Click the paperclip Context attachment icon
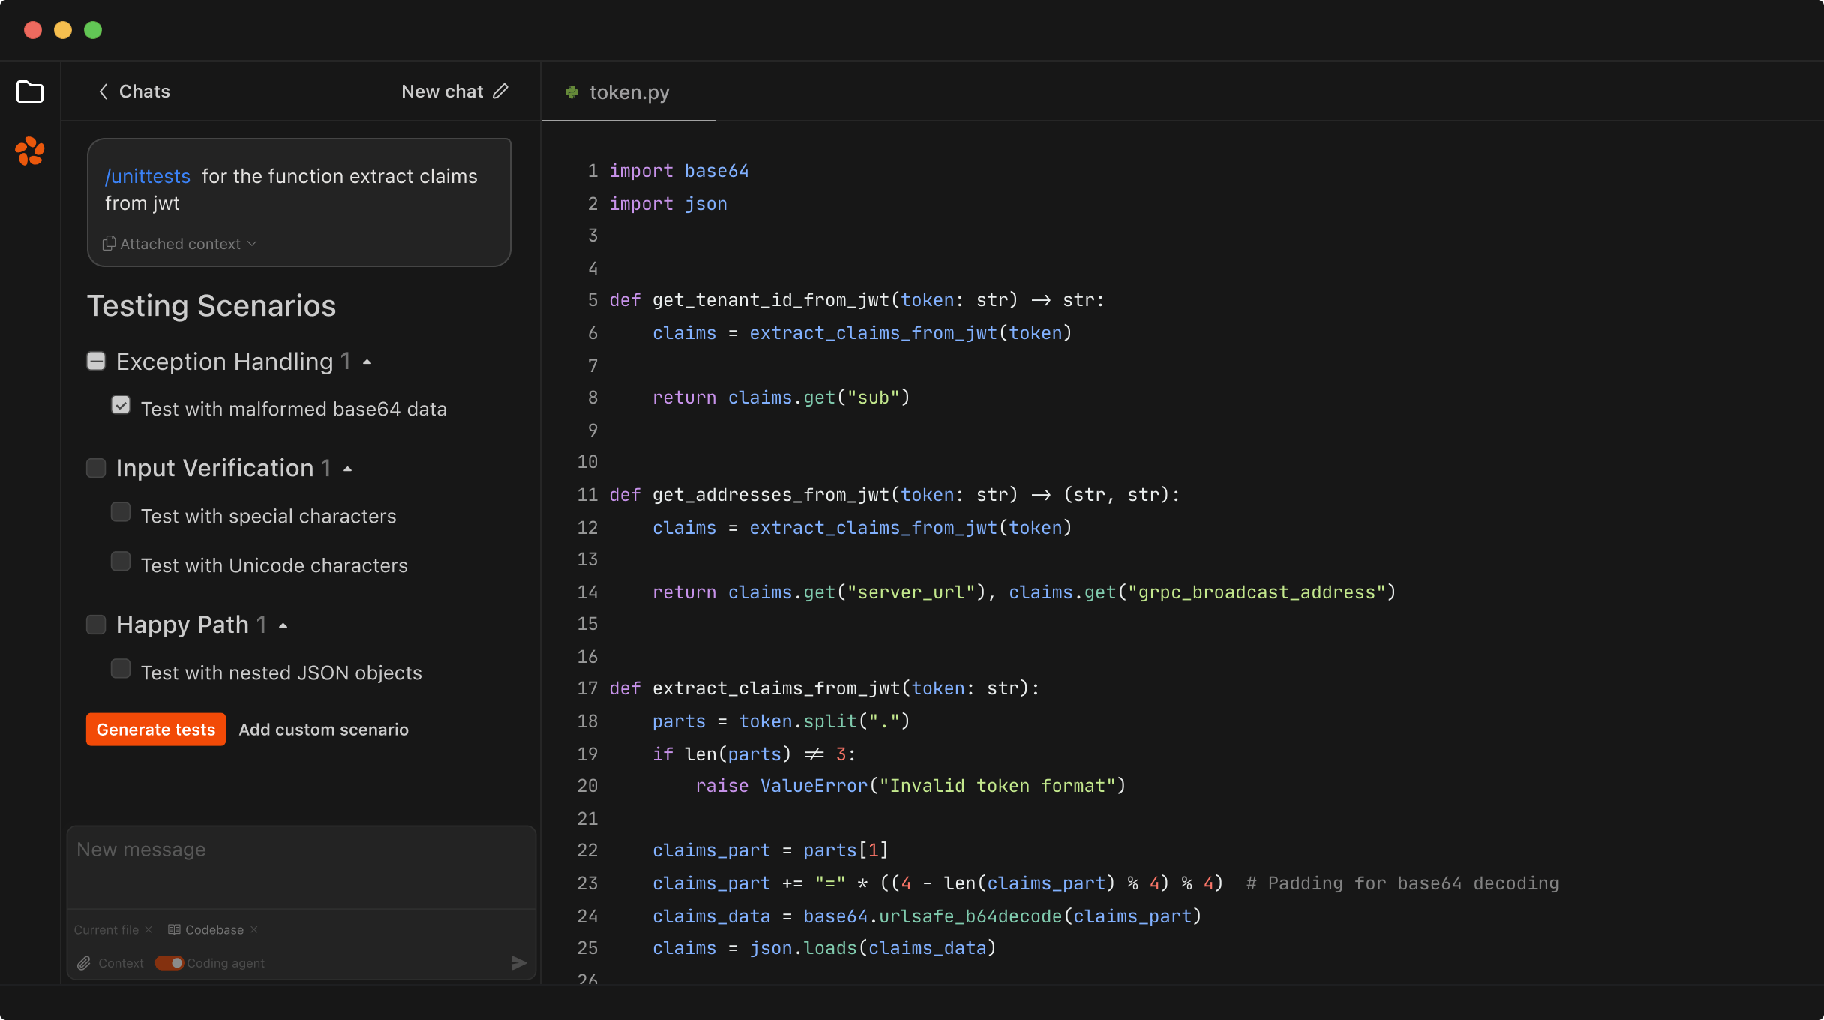The width and height of the screenshot is (1824, 1020). (x=85, y=963)
